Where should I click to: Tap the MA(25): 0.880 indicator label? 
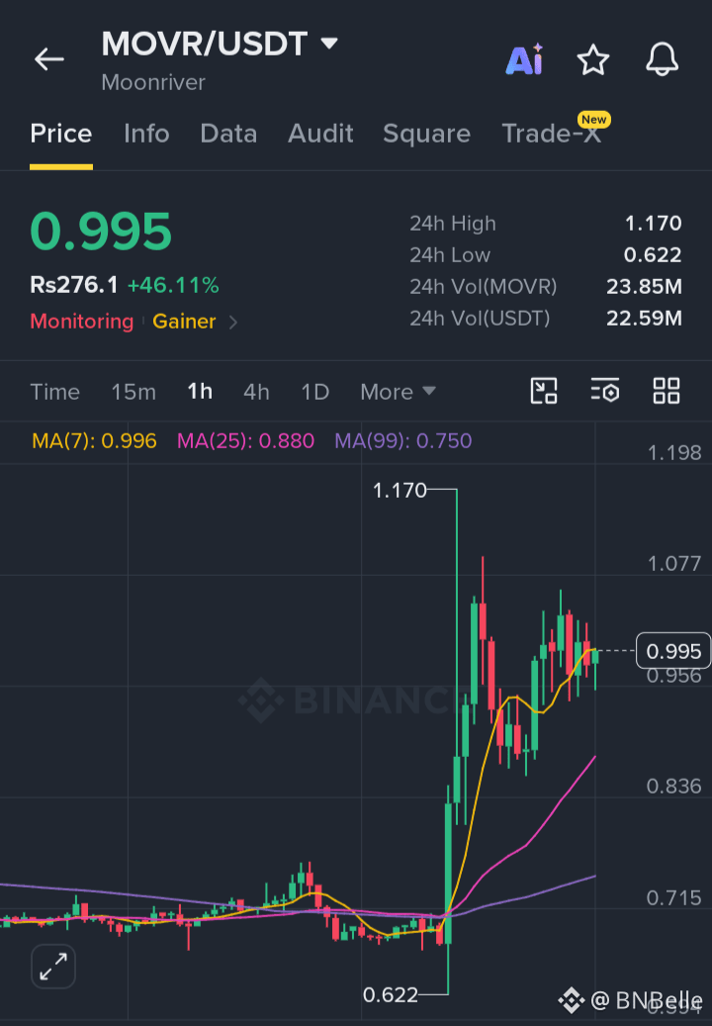click(x=246, y=441)
